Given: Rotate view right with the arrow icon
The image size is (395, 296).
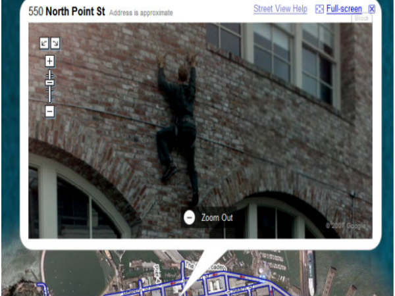Looking at the screenshot, I should coord(55,43).
